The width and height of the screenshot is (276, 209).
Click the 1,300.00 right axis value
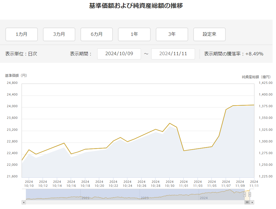click(x=265, y=141)
